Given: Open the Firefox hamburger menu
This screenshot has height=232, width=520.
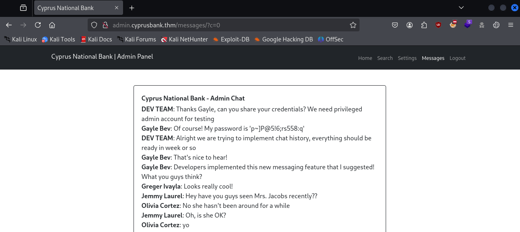Looking at the screenshot, I should pyautogui.click(x=511, y=25).
